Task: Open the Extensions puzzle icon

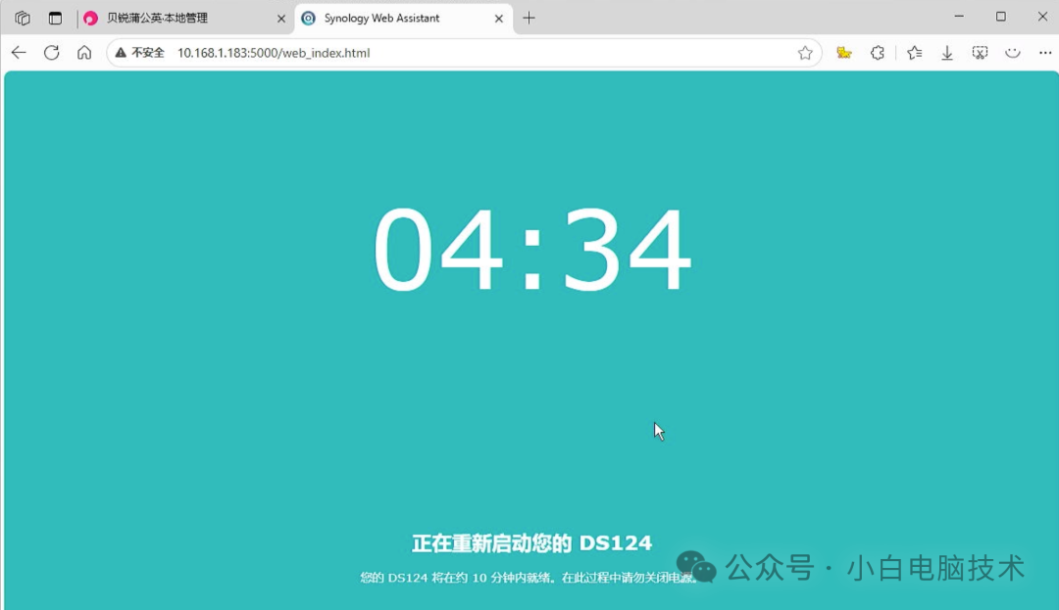Action: click(x=877, y=52)
